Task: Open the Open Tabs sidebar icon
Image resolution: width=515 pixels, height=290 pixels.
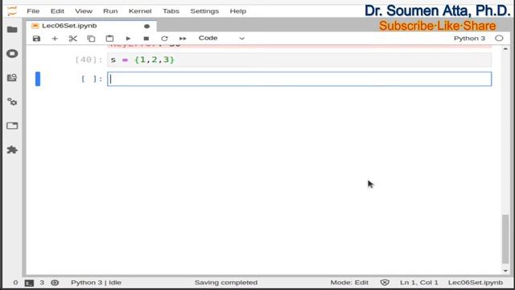Action: pos(12,126)
